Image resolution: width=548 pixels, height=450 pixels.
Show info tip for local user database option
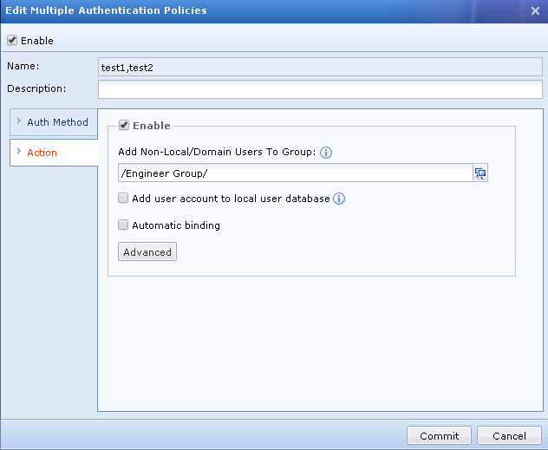coord(339,199)
